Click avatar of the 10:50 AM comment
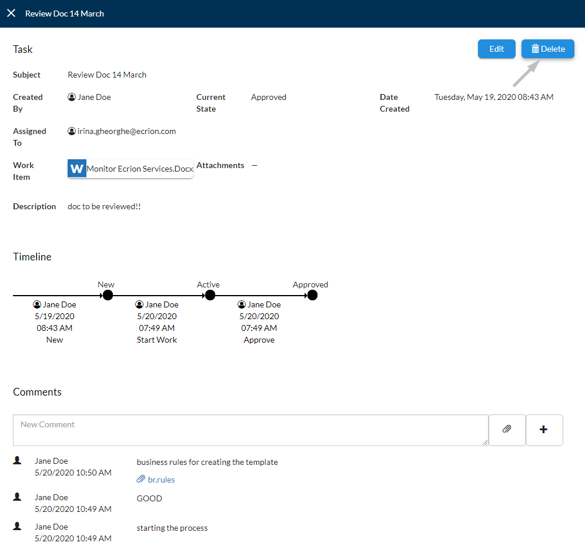This screenshot has width=585, height=556. (x=17, y=461)
